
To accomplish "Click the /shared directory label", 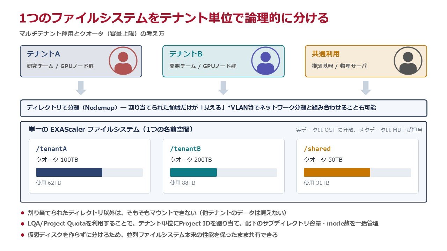I will [x=317, y=149].
